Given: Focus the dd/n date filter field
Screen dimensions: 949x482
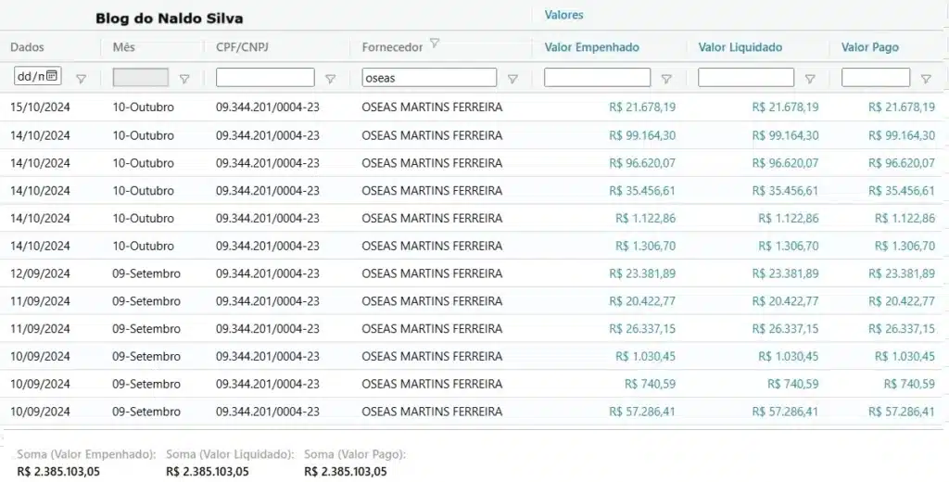Looking at the screenshot, I should tap(37, 76).
